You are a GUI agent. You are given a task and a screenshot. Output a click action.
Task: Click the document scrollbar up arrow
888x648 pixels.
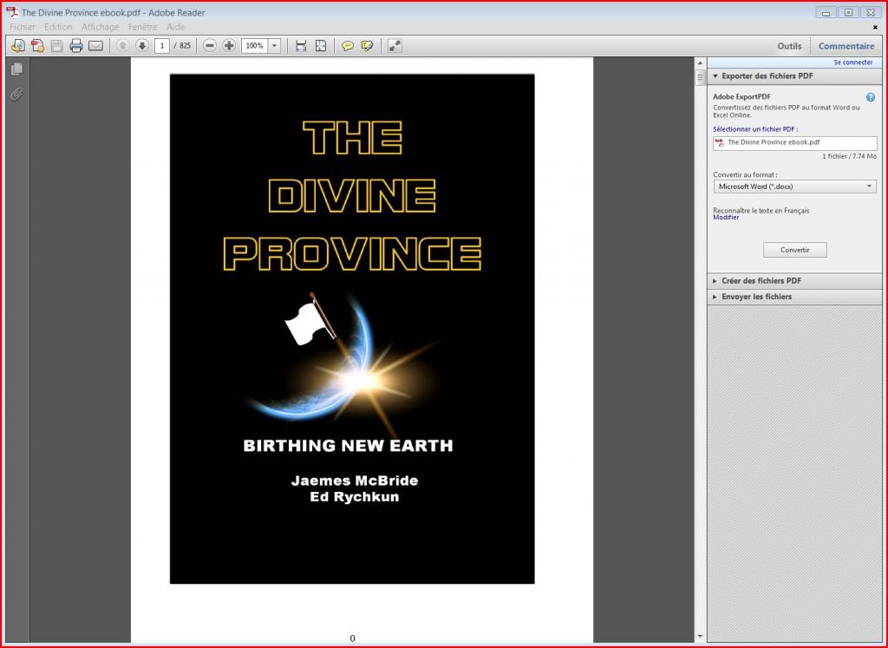[x=700, y=62]
